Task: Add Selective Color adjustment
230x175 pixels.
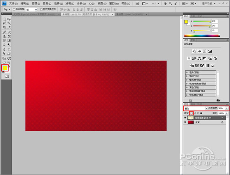Action: pyautogui.click(x=213, y=66)
